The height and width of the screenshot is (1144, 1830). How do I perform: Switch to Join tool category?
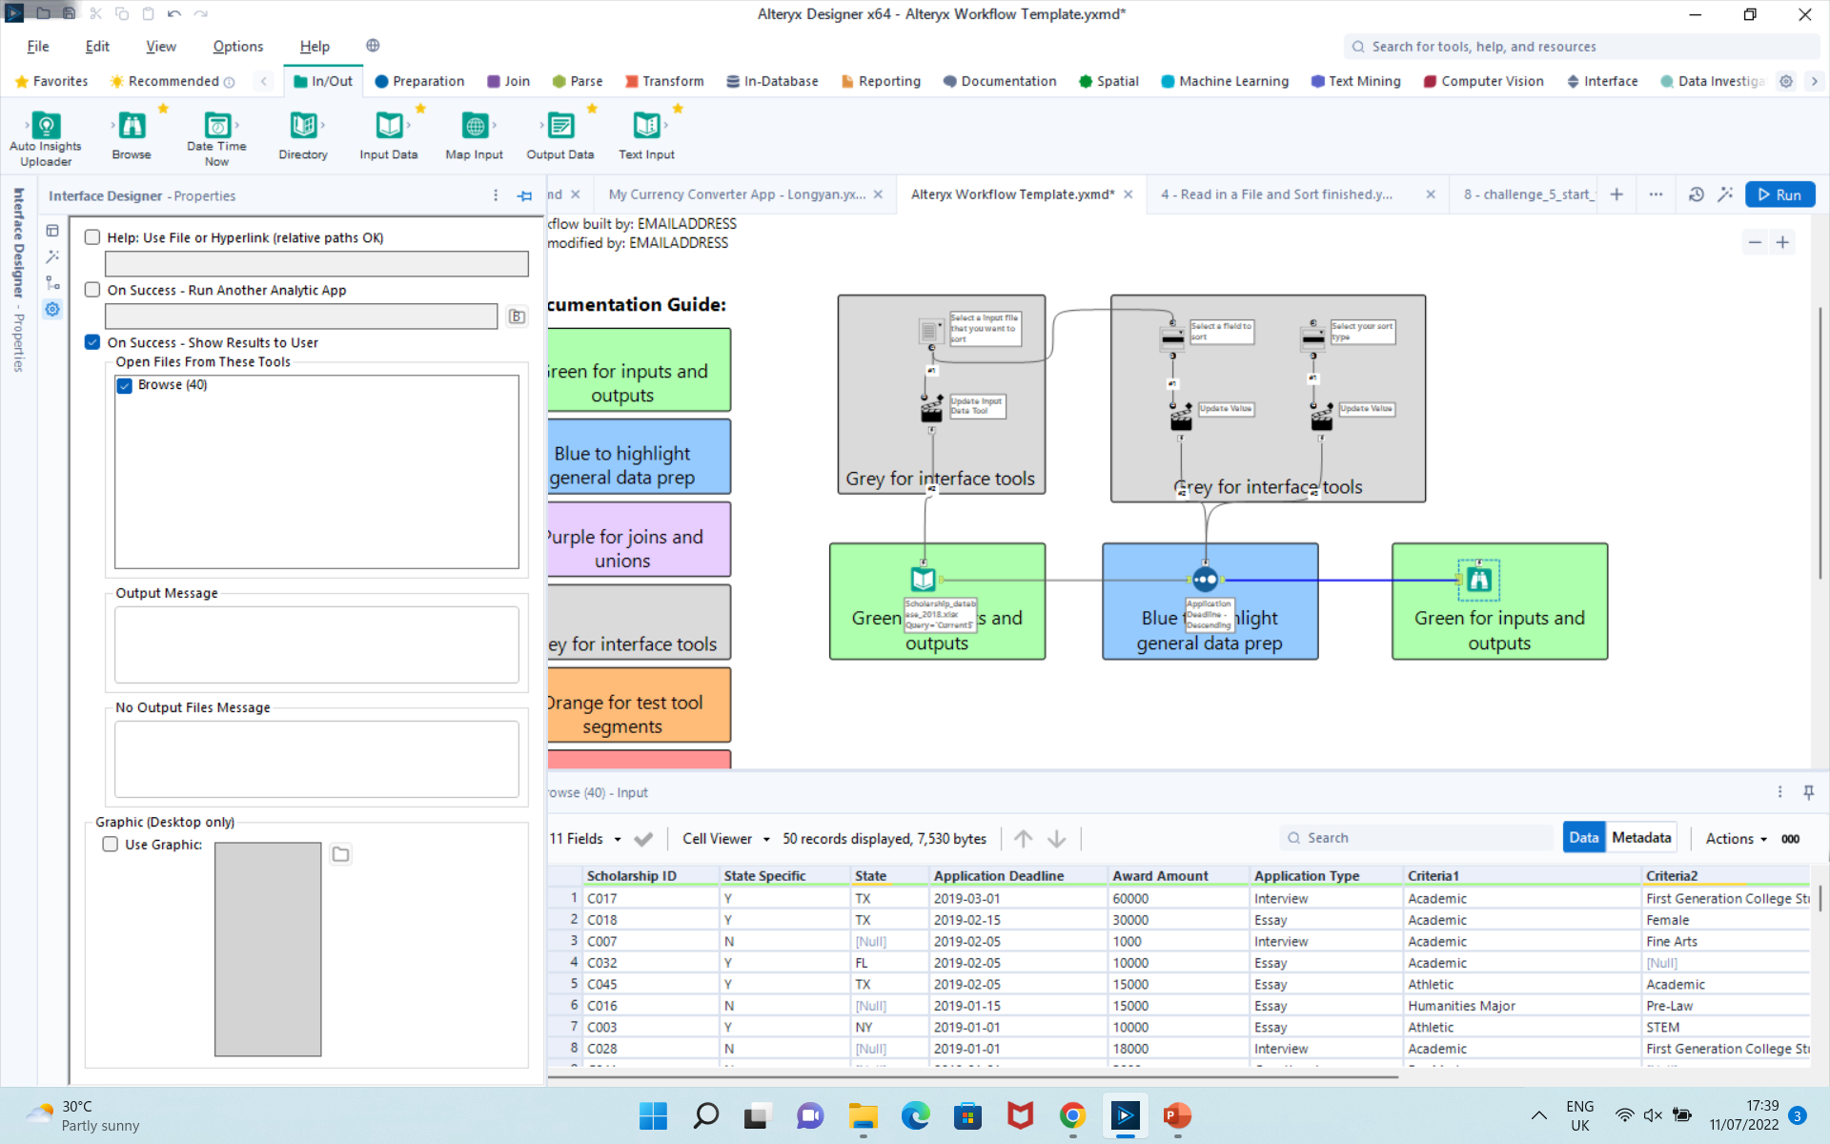[x=509, y=81]
